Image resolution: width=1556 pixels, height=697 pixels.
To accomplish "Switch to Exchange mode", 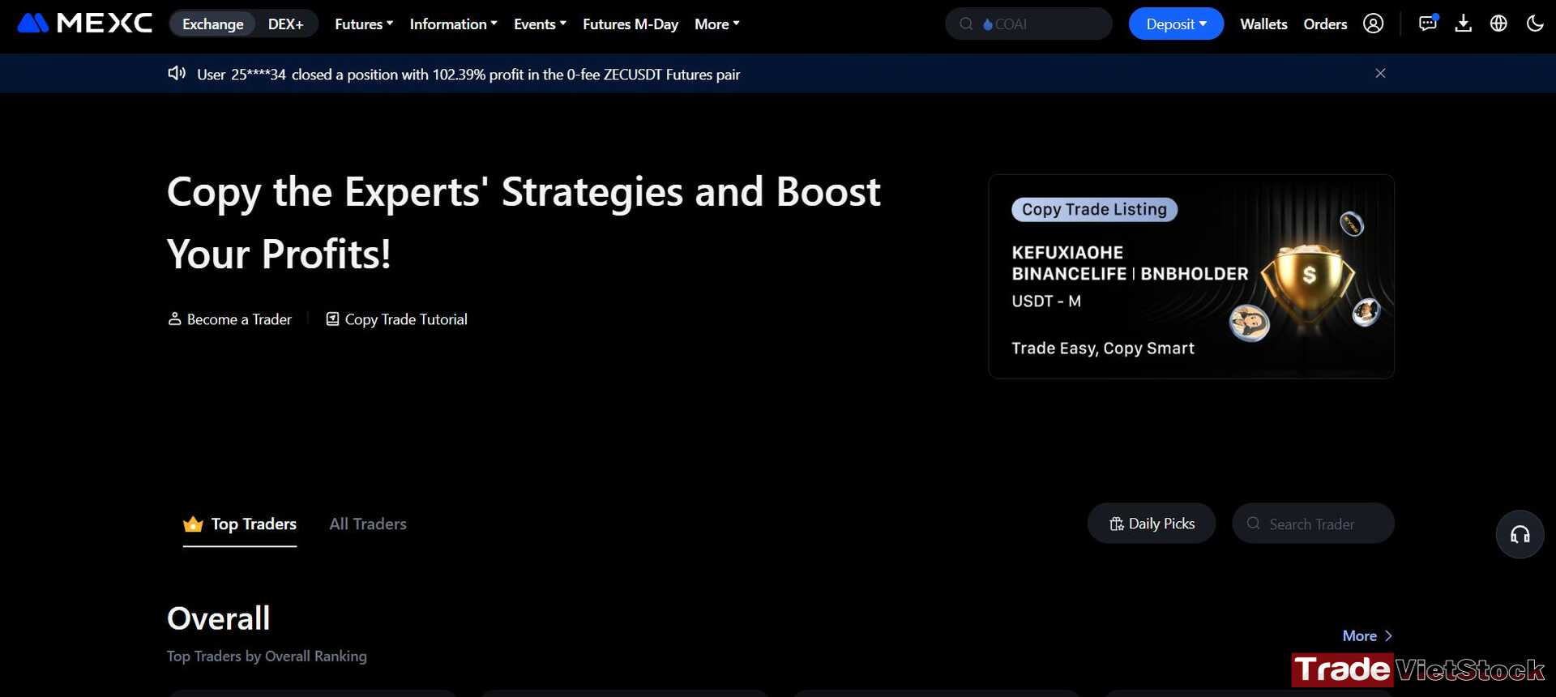I will point(213,24).
